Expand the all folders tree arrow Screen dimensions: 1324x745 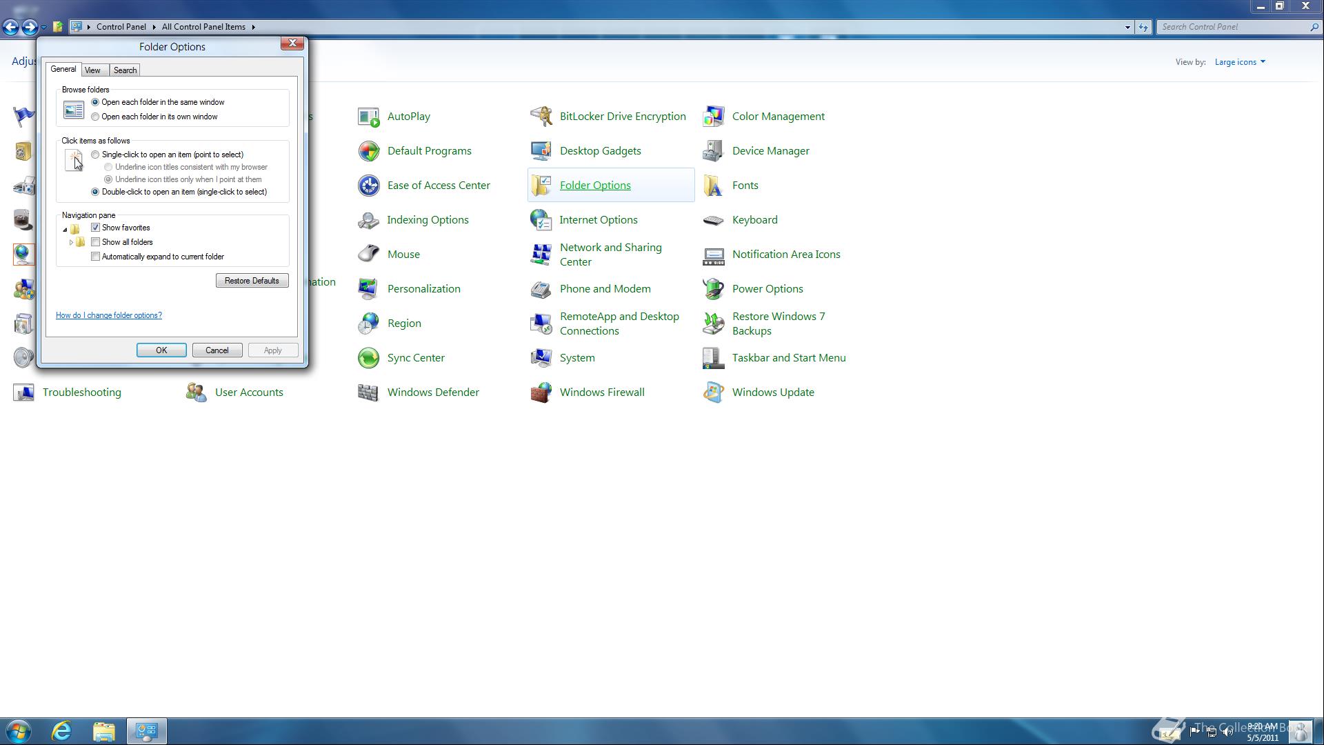click(71, 242)
